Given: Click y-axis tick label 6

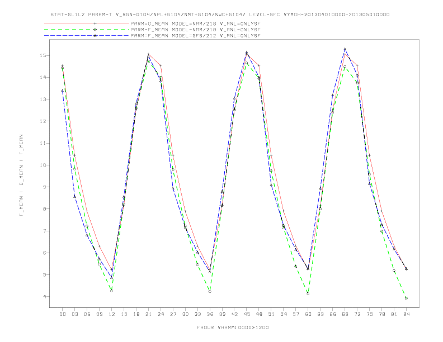Looking at the screenshot, I should pos(45,253).
